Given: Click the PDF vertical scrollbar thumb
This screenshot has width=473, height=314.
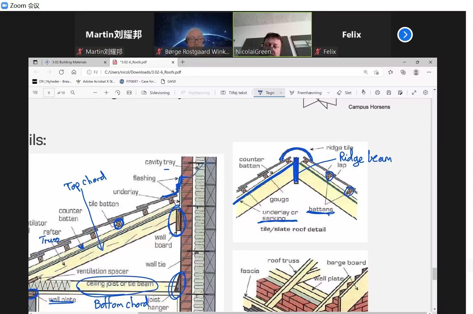Looking at the screenshot, I should click(x=434, y=274).
